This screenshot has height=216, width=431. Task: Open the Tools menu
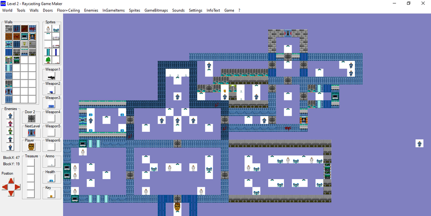click(21, 10)
